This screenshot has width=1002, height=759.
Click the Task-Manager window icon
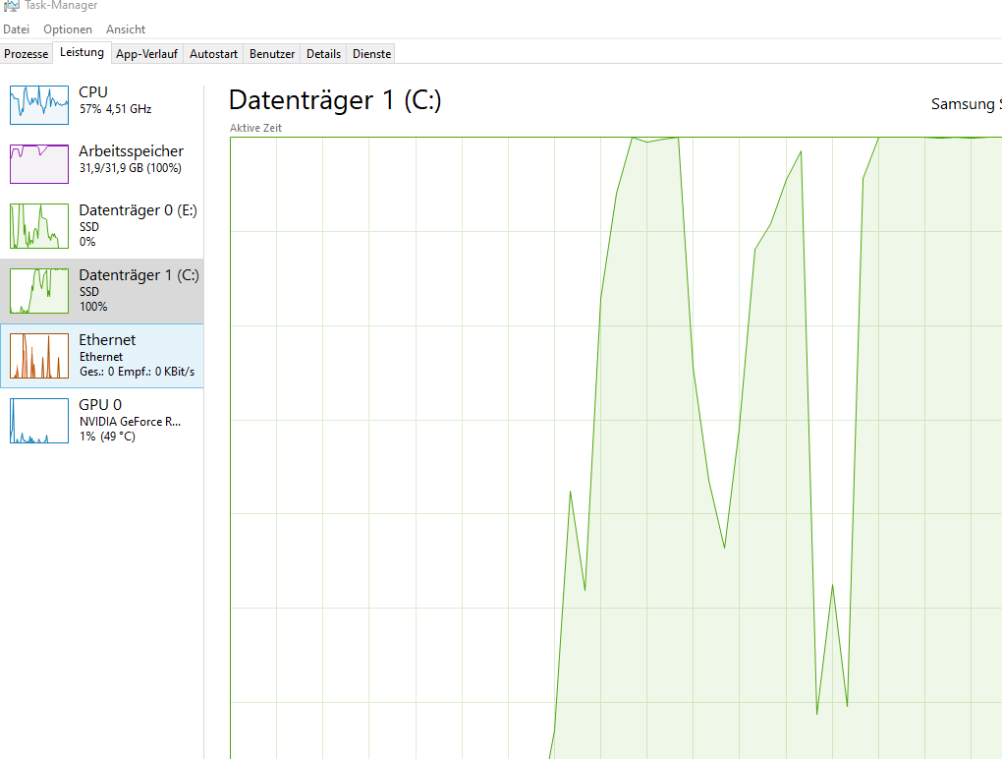[x=11, y=6]
